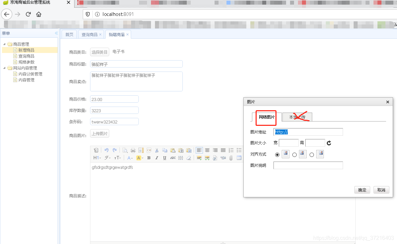Click the 上传图片 button for 商品图片
Image resolution: width=397 pixels, height=244 pixels.
[99, 133]
